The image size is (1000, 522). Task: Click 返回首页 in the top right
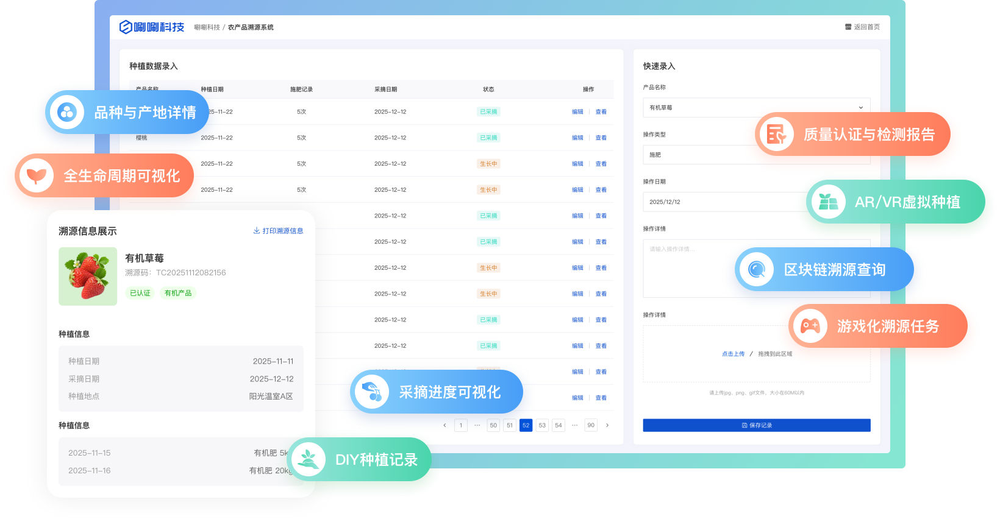click(x=862, y=27)
